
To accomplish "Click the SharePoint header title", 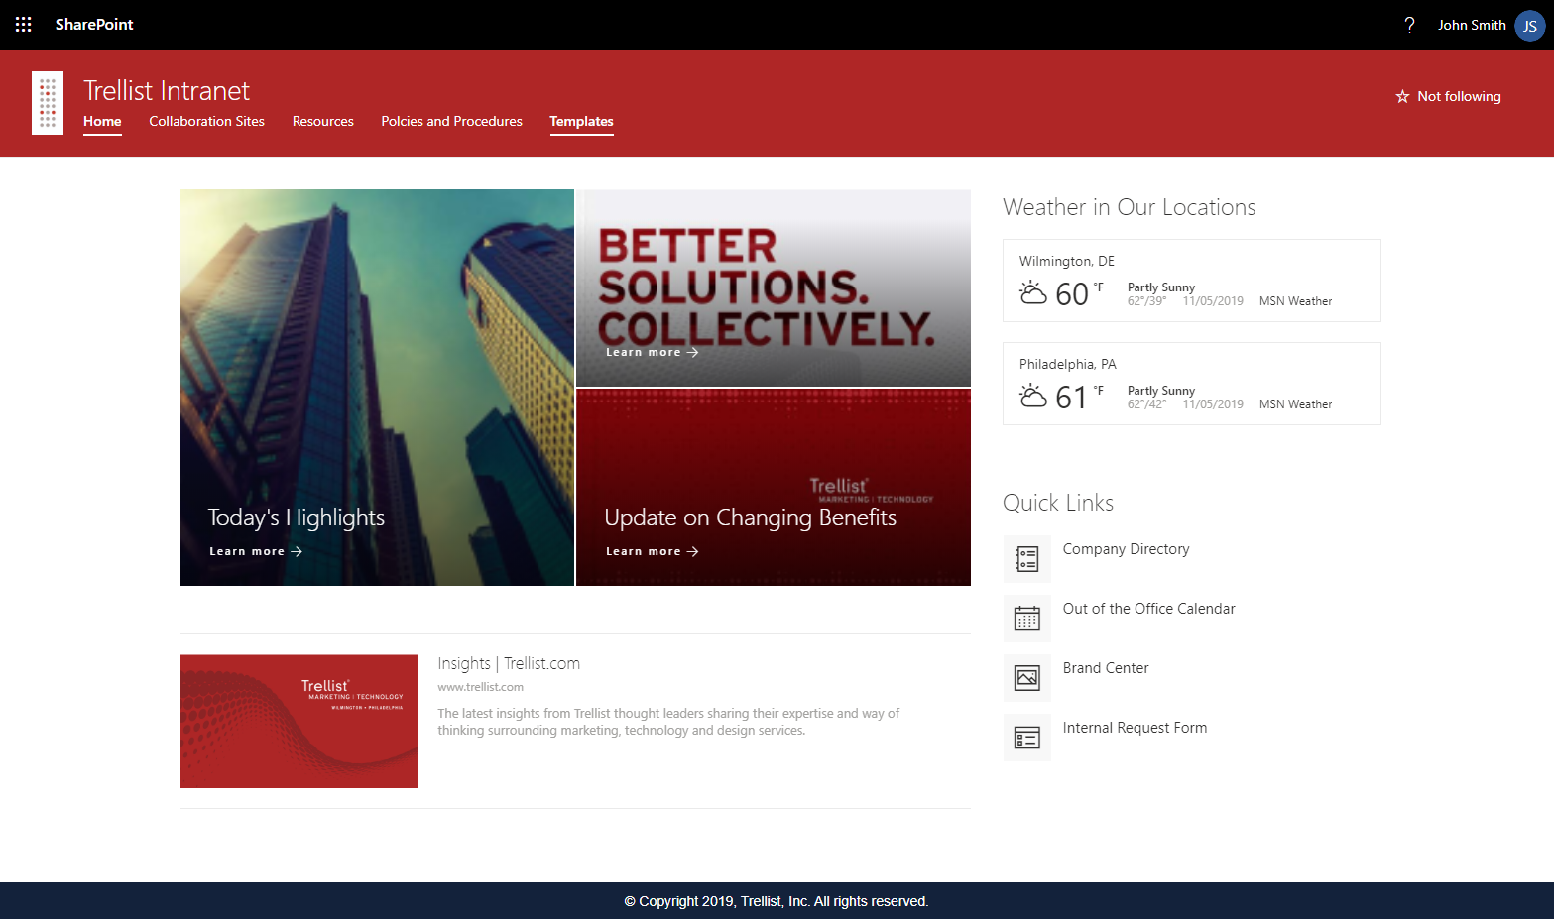I will pos(94,25).
